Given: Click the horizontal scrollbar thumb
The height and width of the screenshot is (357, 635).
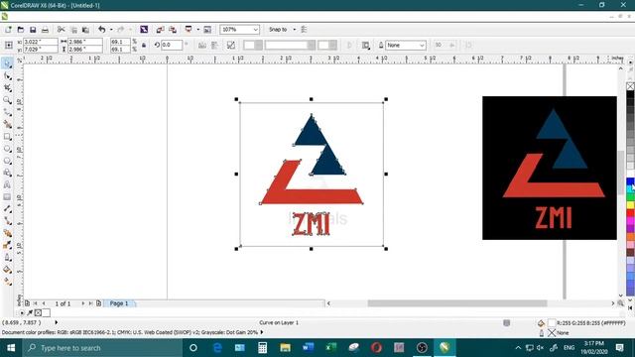Looking at the screenshot, I should click(456, 303).
